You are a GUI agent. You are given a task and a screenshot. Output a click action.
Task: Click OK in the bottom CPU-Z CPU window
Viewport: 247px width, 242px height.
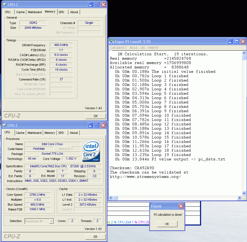95,237
